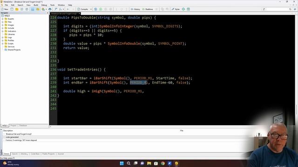
Task: Open the Windows Start button
Action: point(122,163)
